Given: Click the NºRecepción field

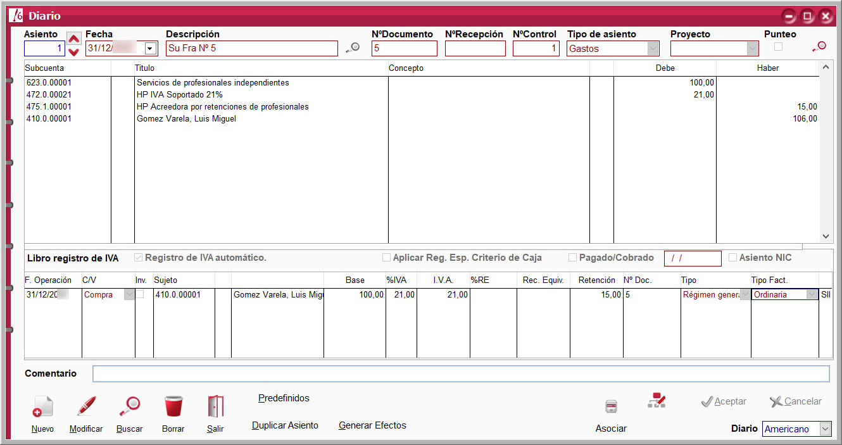Looking at the screenshot, I should [475, 49].
